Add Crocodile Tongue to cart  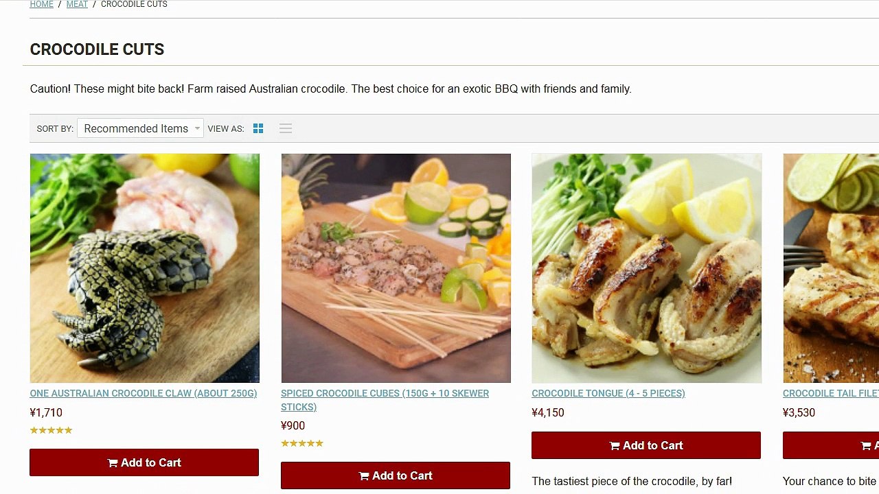click(x=646, y=445)
